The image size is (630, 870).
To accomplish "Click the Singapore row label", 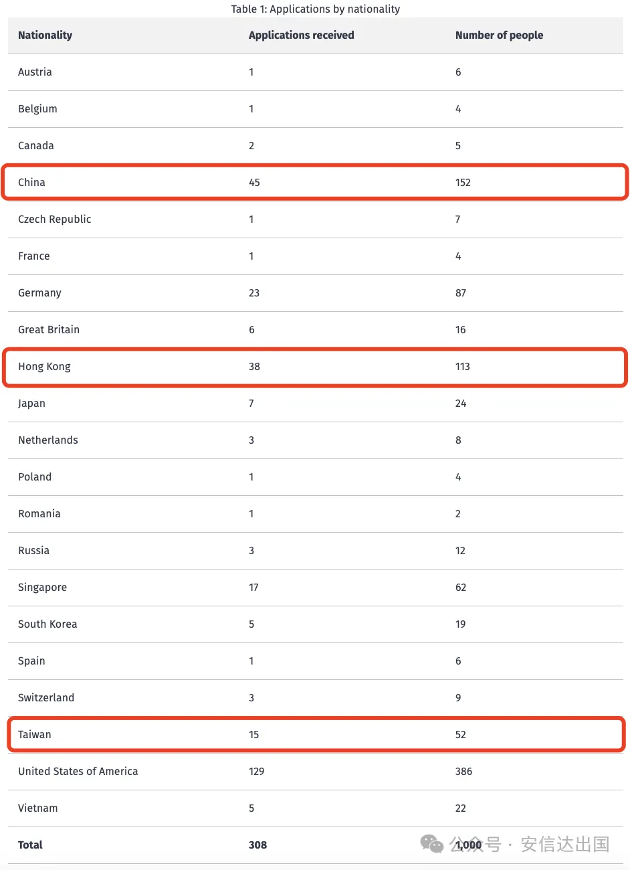I will (x=42, y=588).
